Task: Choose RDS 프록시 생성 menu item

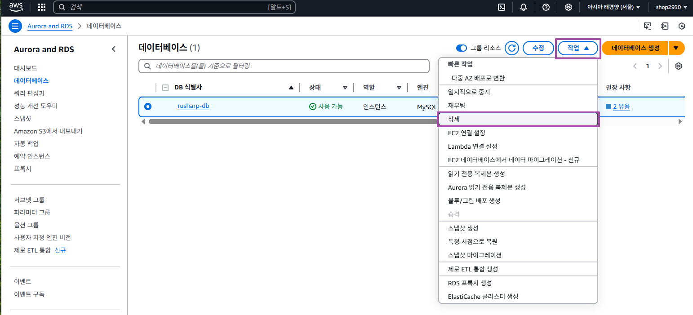Action: pyautogui.click(x=518, y=283)
